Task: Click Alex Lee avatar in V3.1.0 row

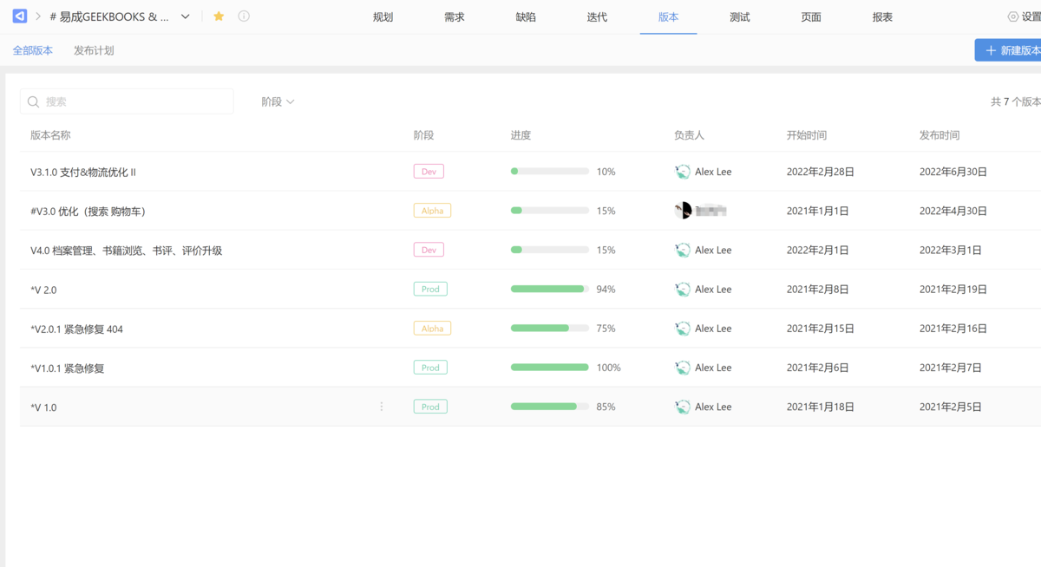Action: coord(683,172)
